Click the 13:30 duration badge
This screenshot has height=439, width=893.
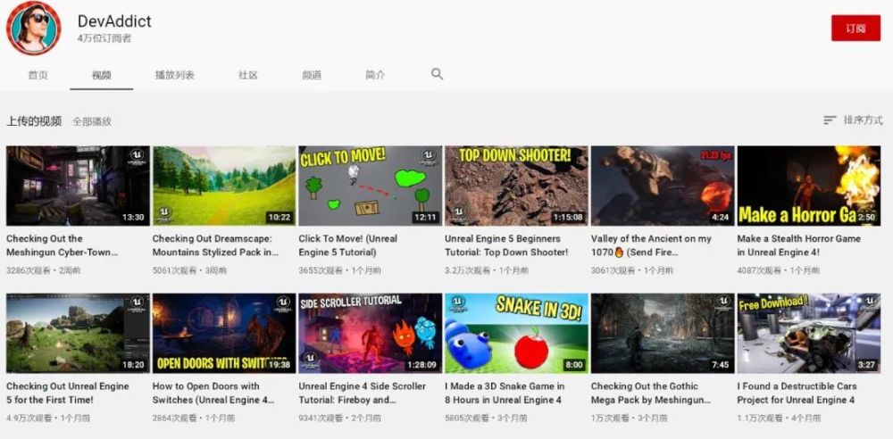(133, 217)
